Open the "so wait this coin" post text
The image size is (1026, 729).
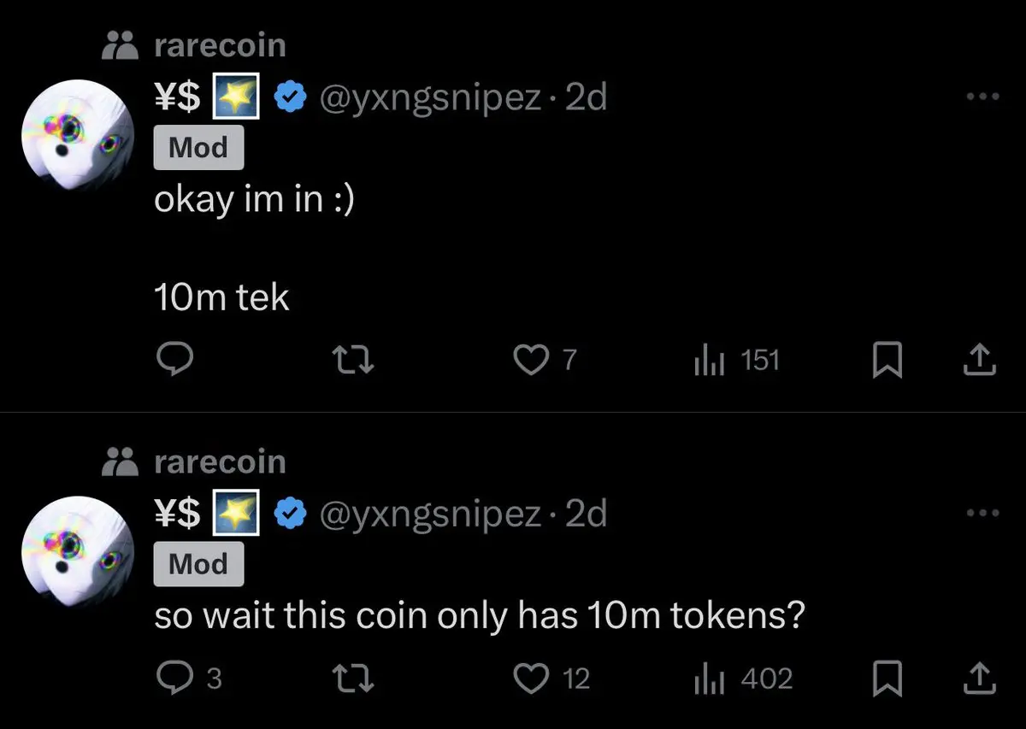pyautogui.click(x=480, y=615)
